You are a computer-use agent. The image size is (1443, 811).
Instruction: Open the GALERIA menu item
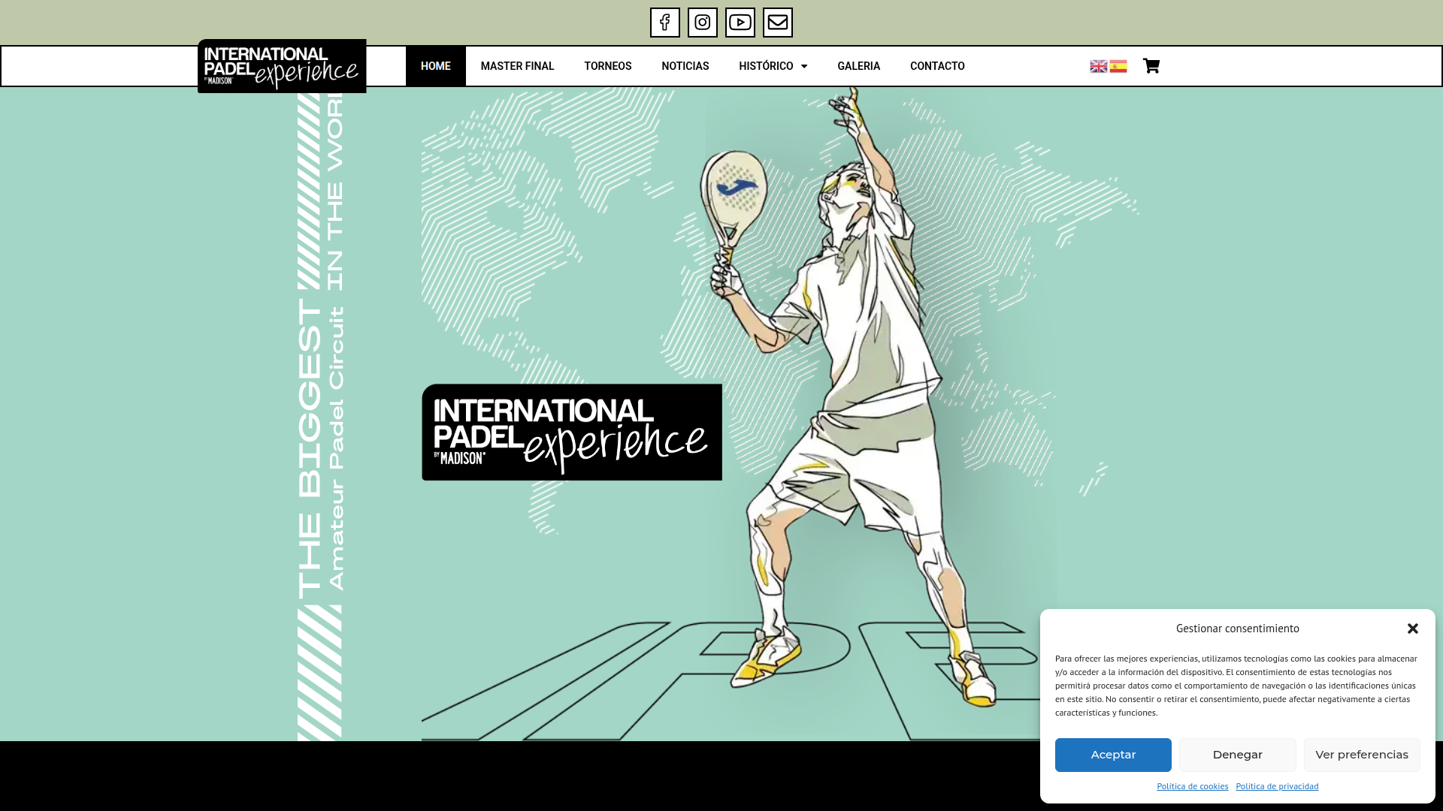click(858, 66)
